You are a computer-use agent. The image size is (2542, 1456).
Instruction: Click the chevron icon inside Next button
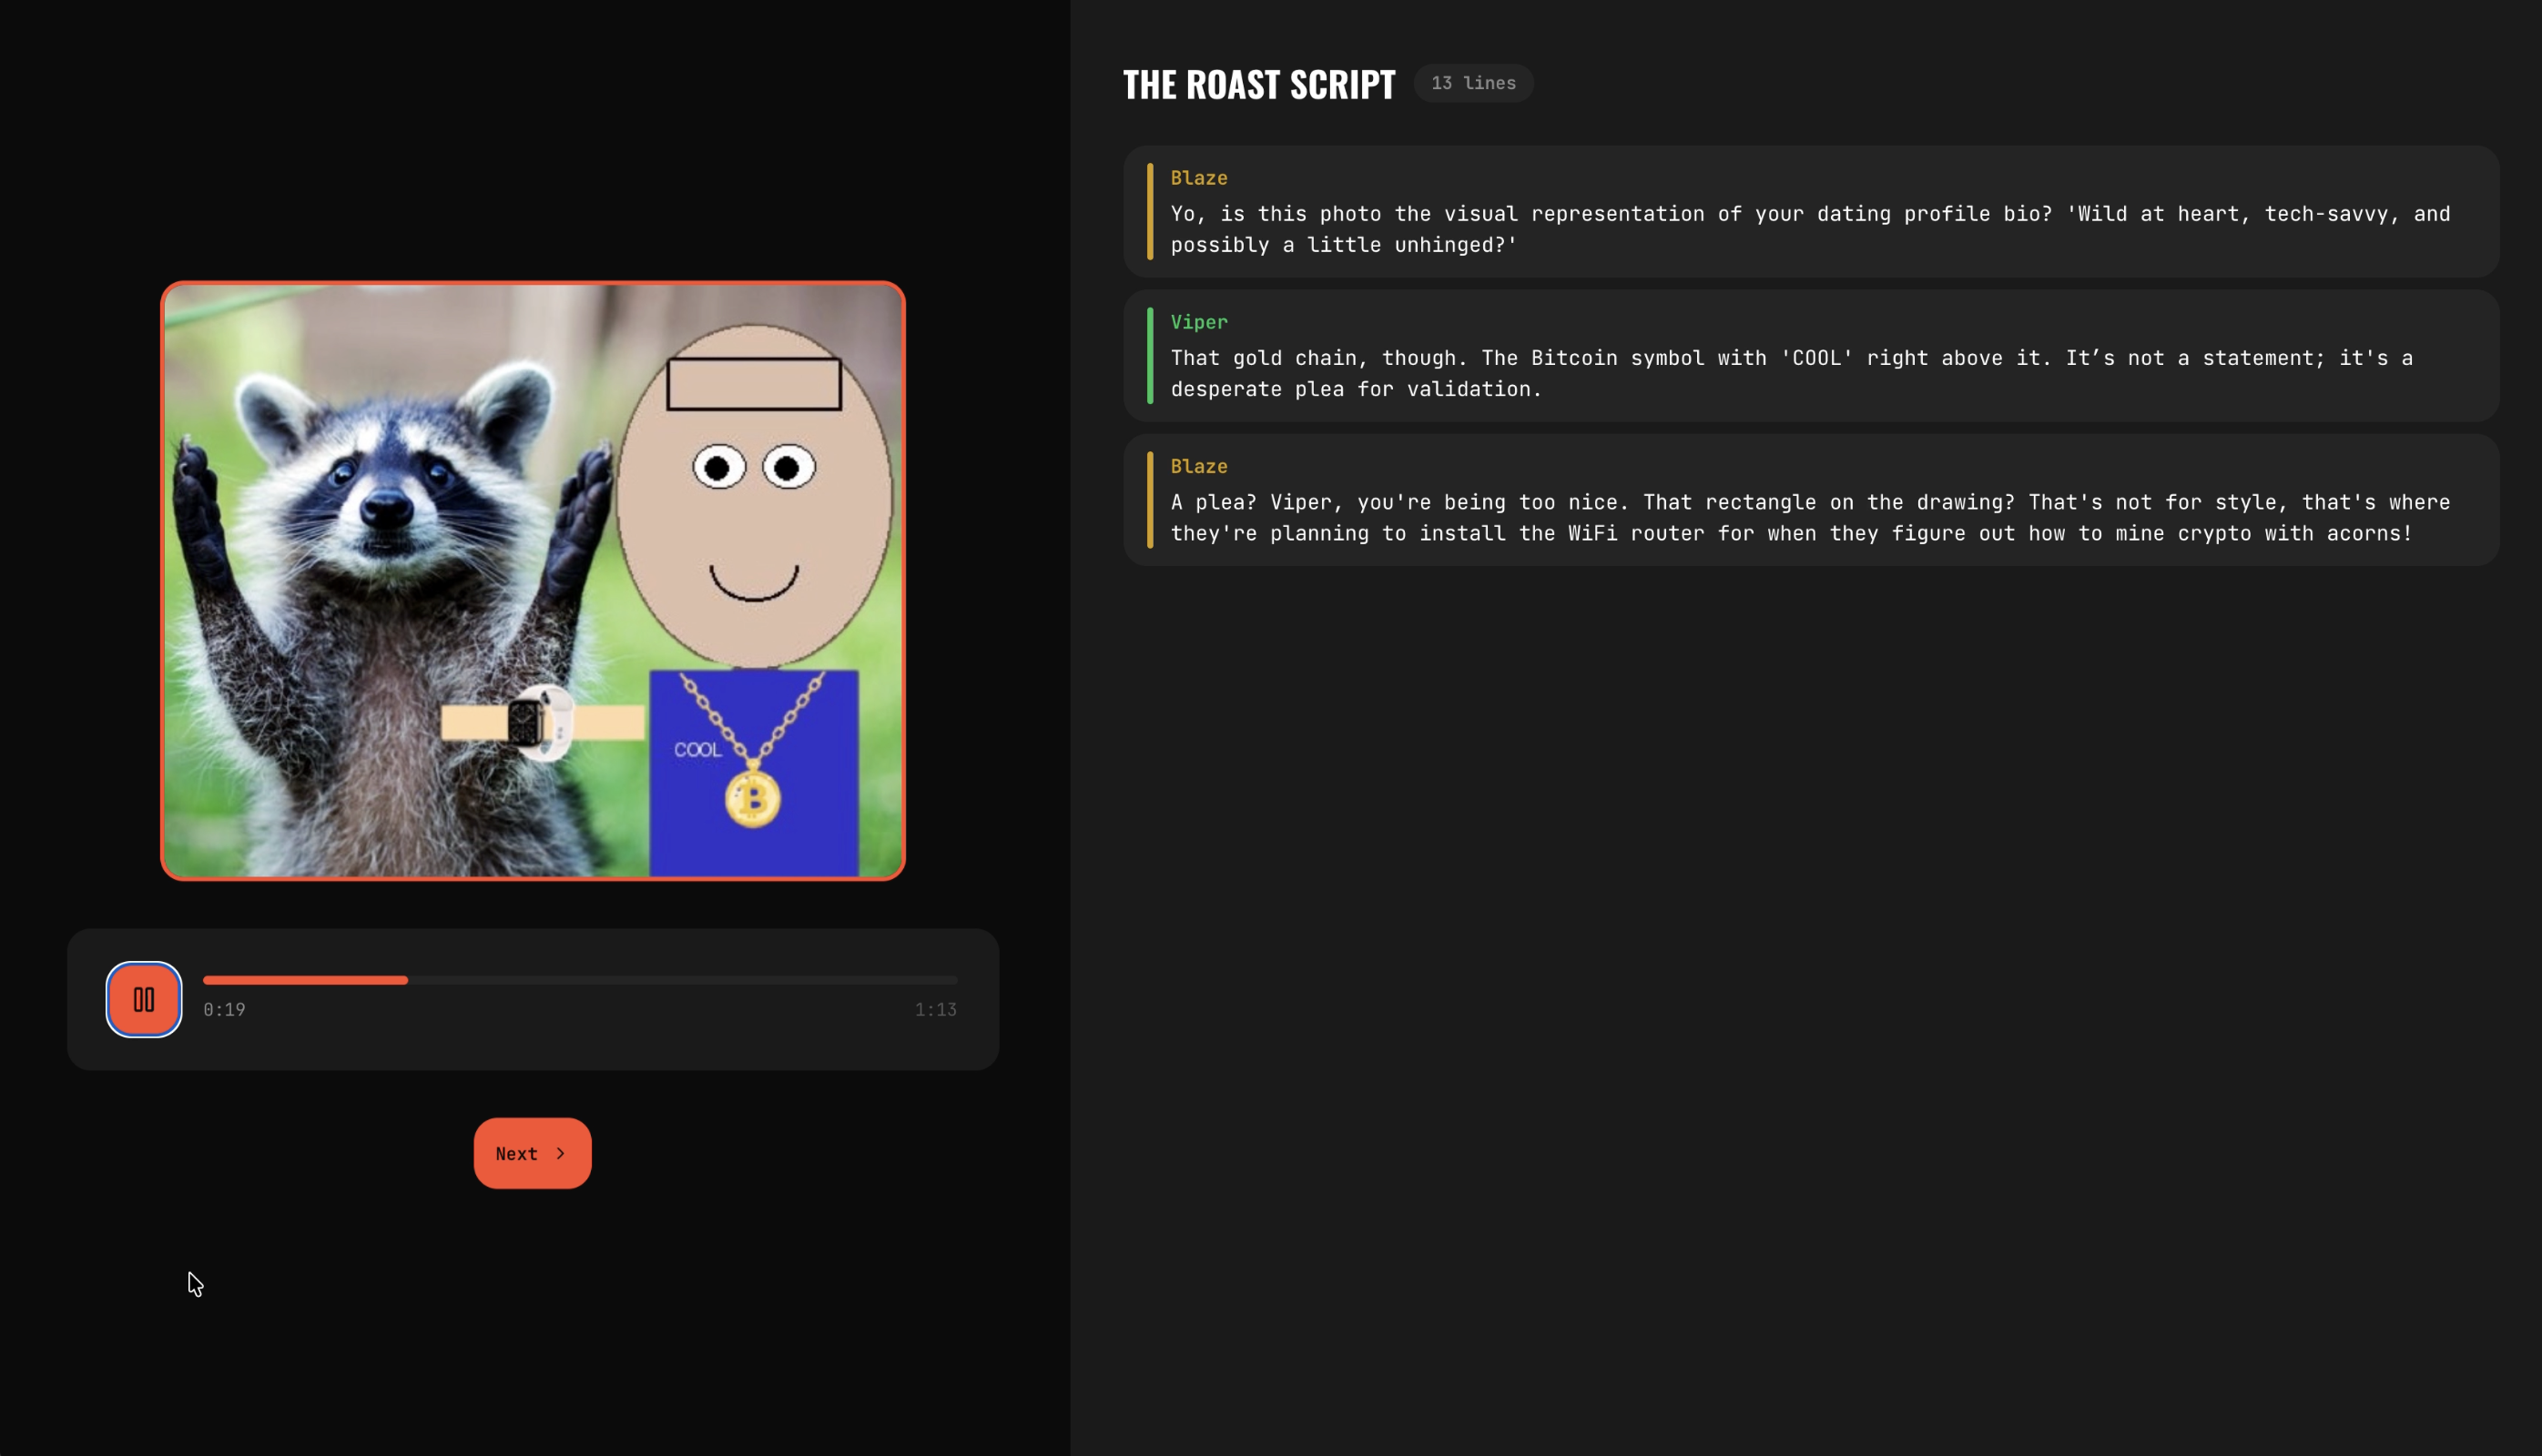560,1153
